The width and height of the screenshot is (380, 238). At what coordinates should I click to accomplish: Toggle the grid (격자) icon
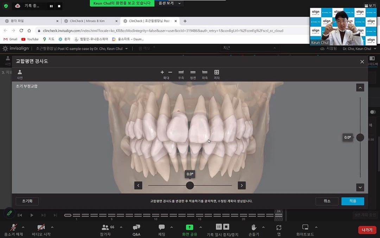click(217, 72)
